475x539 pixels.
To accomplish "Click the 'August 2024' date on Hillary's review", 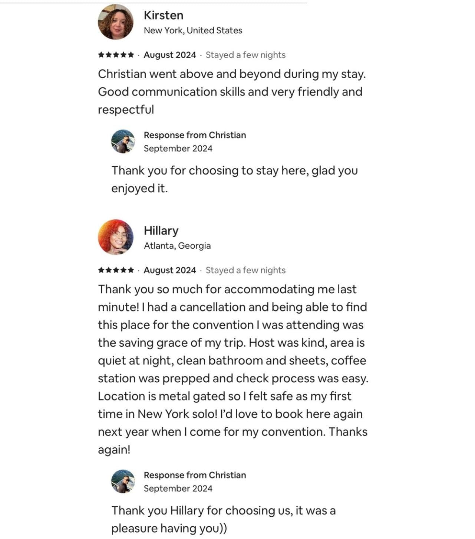I will [170, 270].
